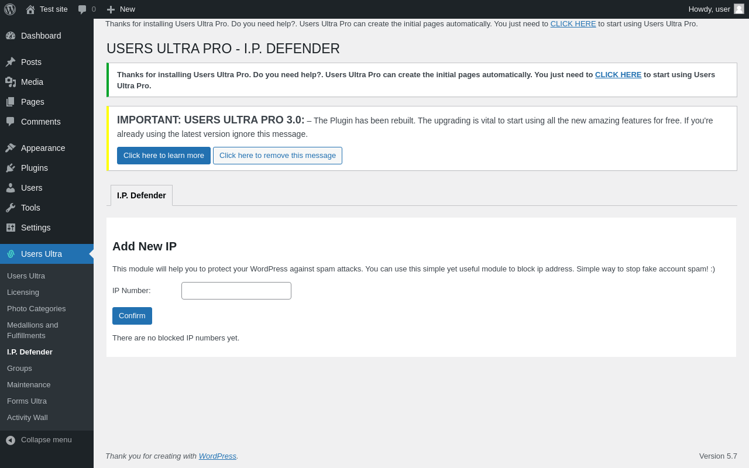Open the Forms Ultra submenu item
The width and height of the screenshot is (749, 468).
pos(27,401)
